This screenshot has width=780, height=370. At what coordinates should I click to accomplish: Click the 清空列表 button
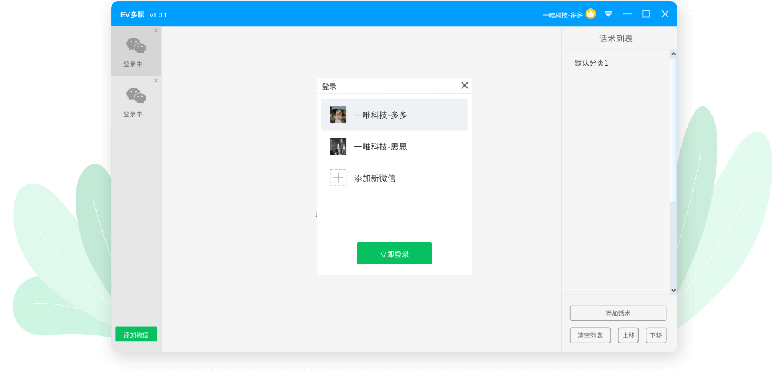coord(590,335)
